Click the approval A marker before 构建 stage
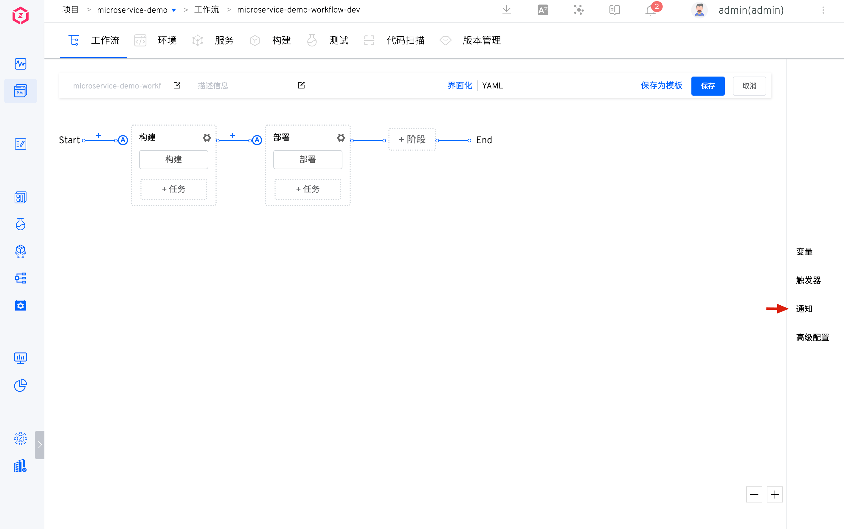This screenshot has height=529, width=844. [x=123, y=140]
